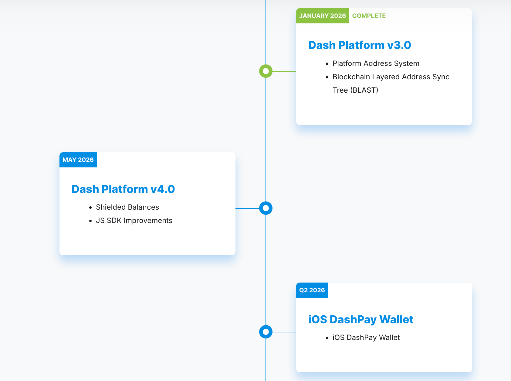Select the Shielded Balances bullet item
The width and height of the screenshot is (511, 381).
coord(127,207)
